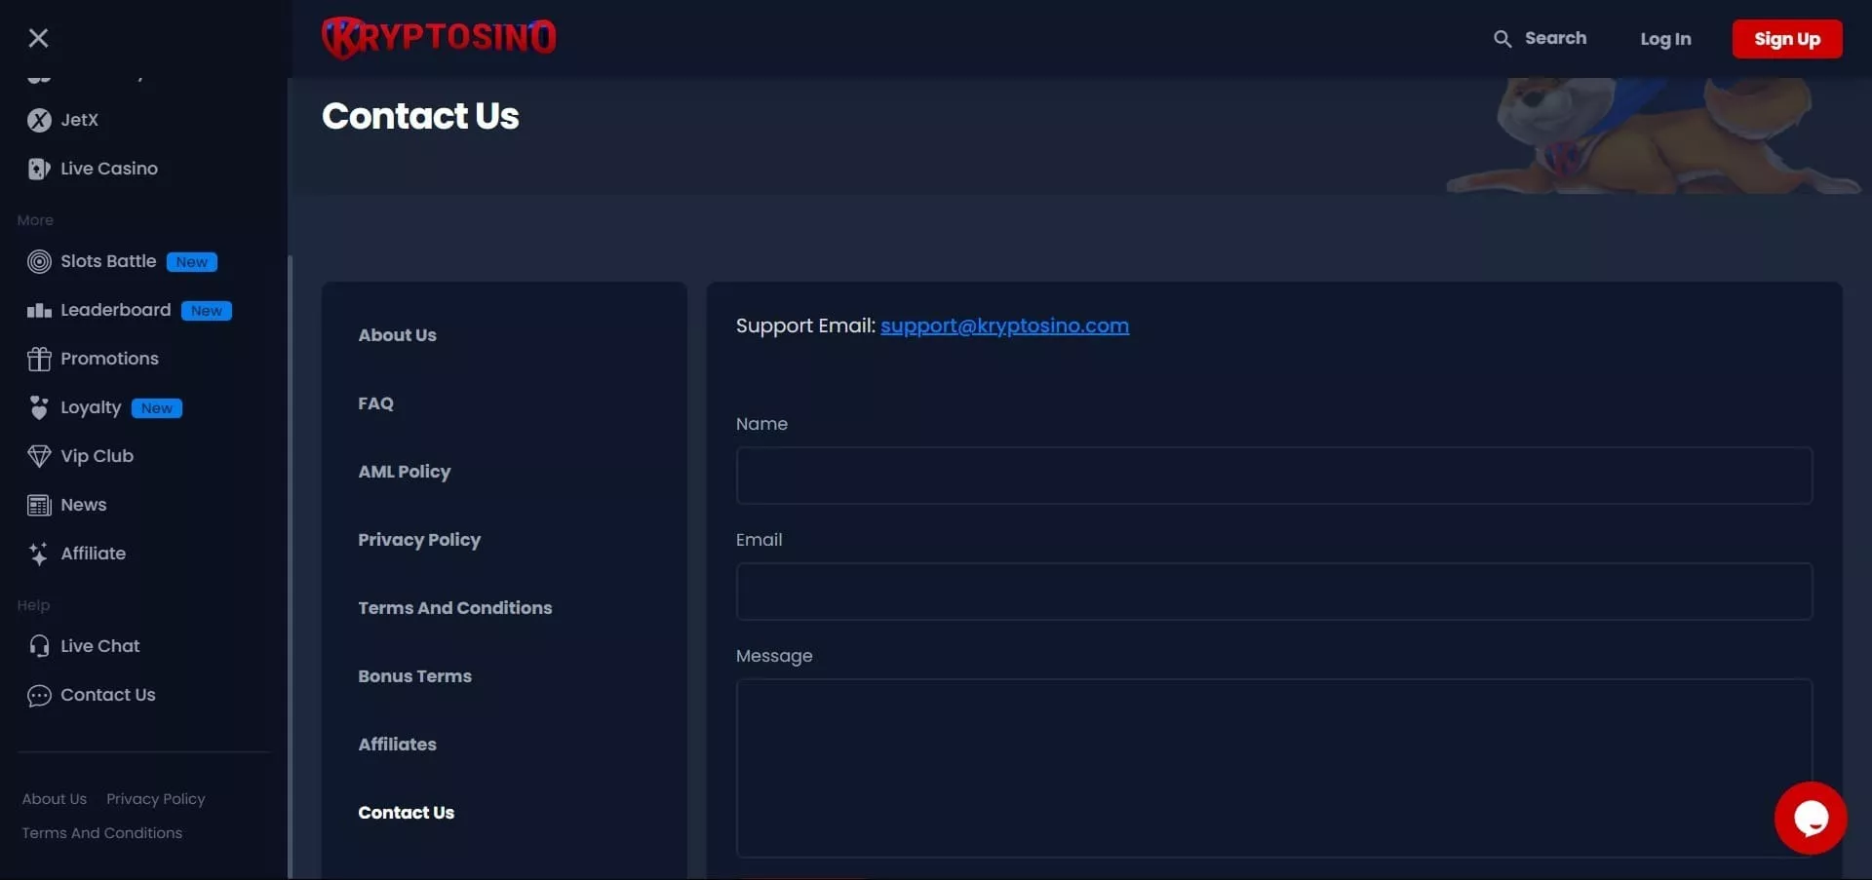
Task: Click the search magnifier icon
Action: (x=1502, y=39)
